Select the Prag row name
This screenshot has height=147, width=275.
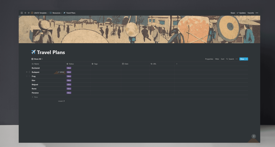(33, 76)
